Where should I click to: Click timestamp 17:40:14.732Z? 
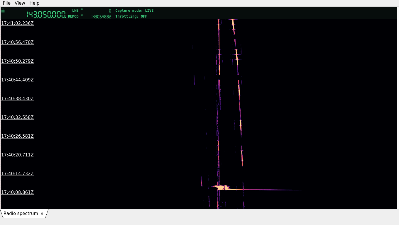[x=18, y=173]
